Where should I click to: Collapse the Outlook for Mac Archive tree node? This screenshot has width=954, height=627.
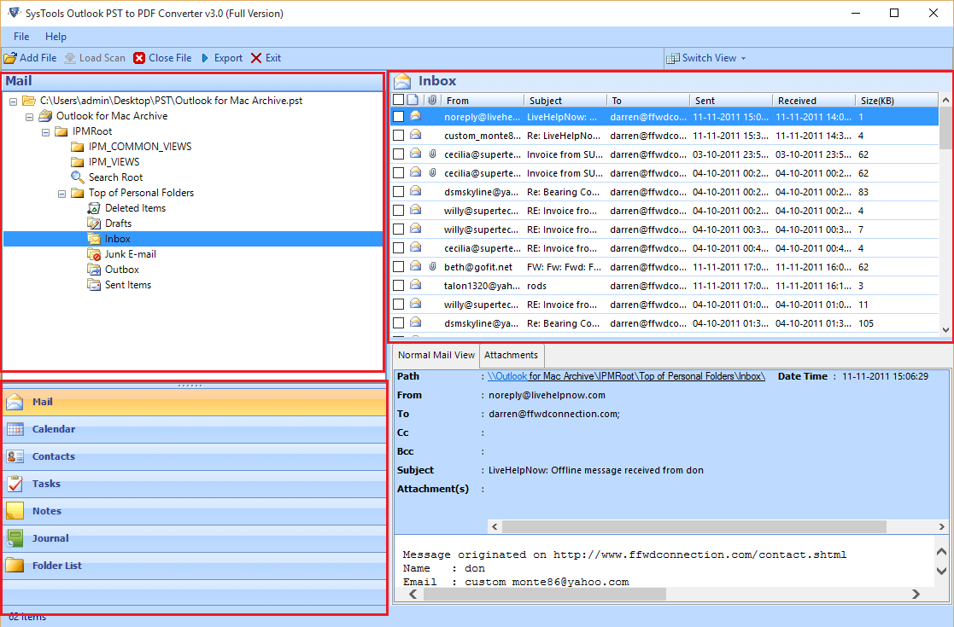click(x=28, y=115)
